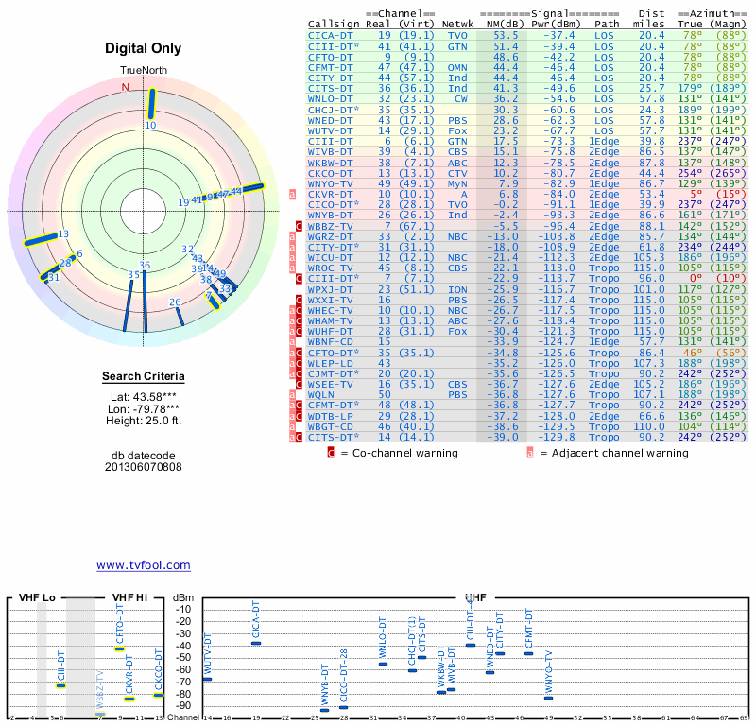Click the pink adjacent channel legend icon

530,453
